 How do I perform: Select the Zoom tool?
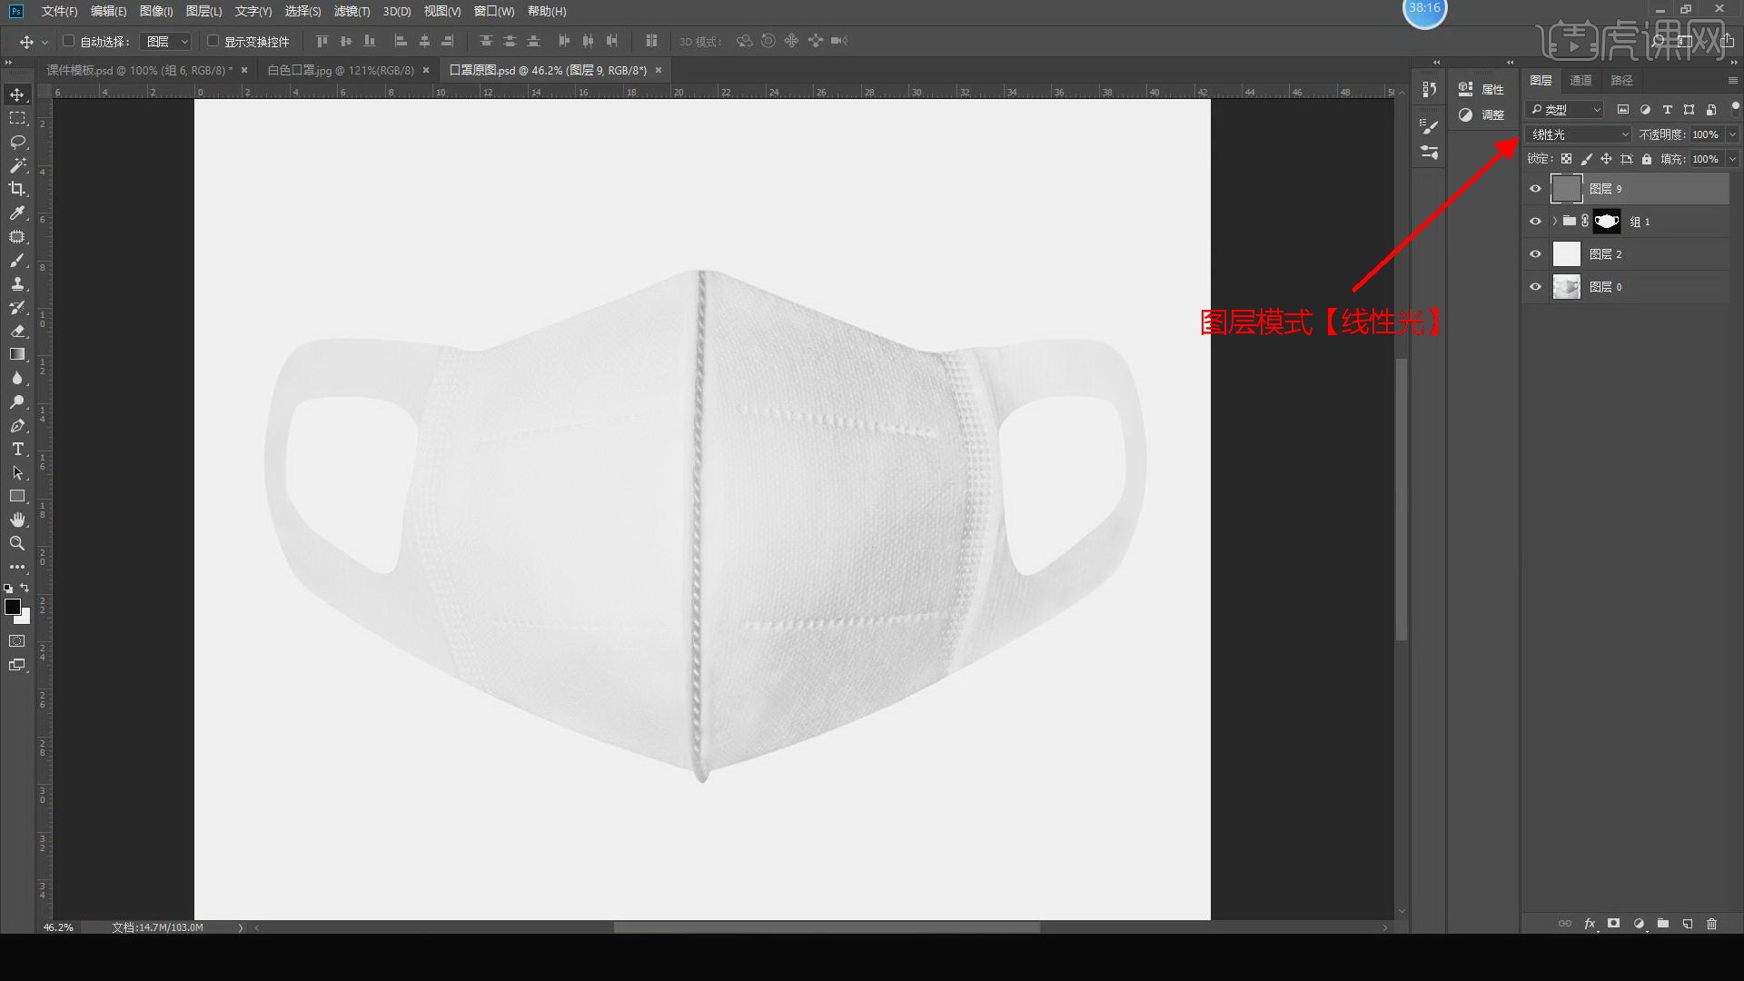[17, 543]
